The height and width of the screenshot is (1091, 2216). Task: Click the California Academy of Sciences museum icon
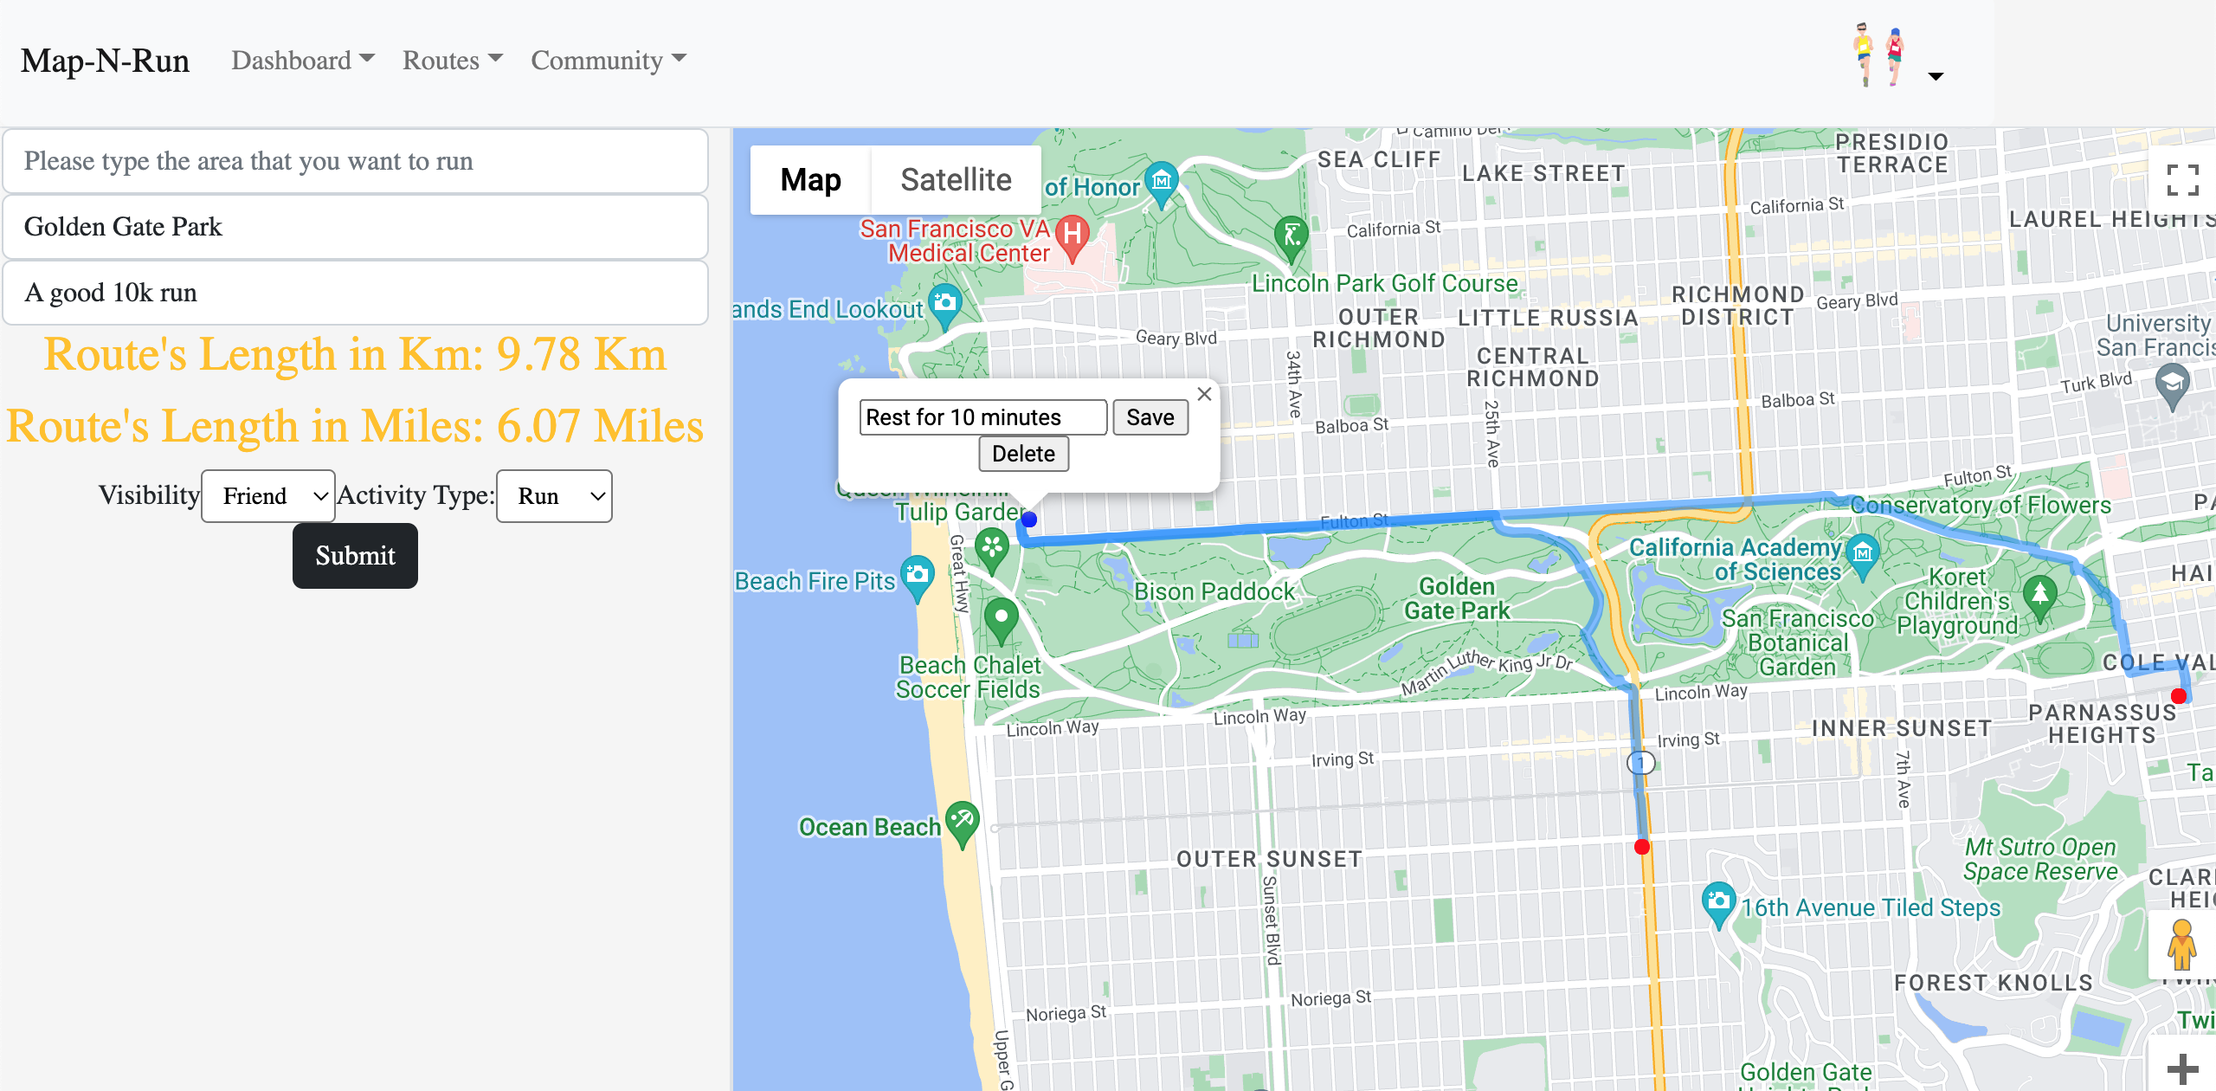click(x=1863, y=556)
